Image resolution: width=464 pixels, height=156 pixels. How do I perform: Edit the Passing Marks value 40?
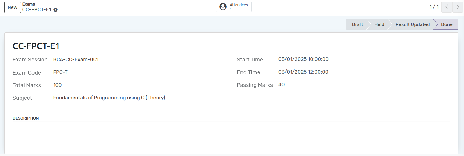coord(281,84)
